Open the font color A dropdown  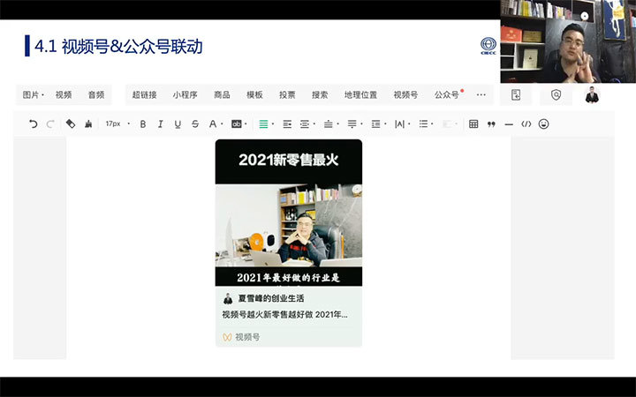click(215, 124)
